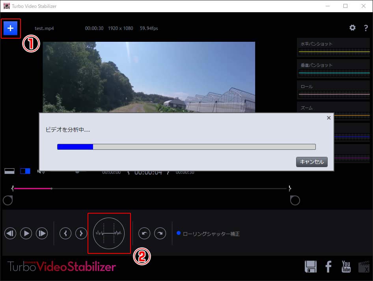Close the video analysis dialog
The height and width of the screenshot is (281, 373).
[x=329, y=118]
